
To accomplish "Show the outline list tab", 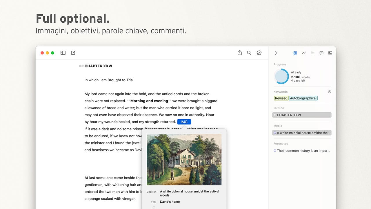I will tap(313, 53).
